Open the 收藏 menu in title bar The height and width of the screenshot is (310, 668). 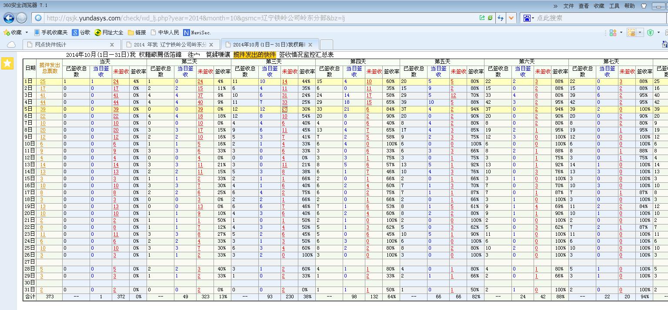pyautogui.click(x=599, y=6)
